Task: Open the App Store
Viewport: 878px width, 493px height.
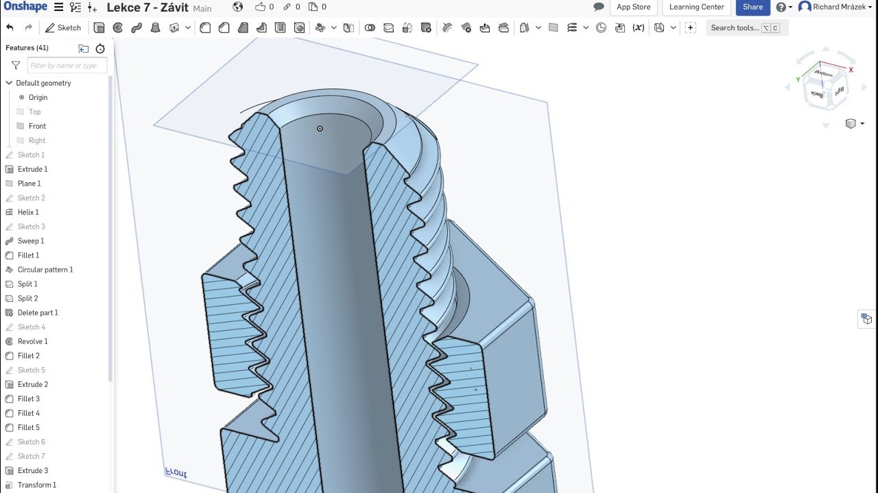Action: tap(633, 7)
